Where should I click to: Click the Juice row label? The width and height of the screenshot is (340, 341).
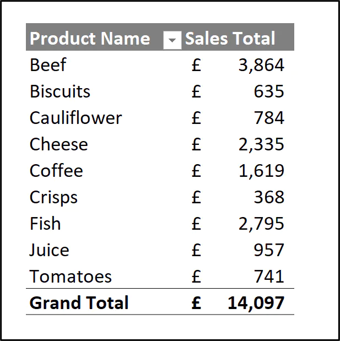point(50,250)
